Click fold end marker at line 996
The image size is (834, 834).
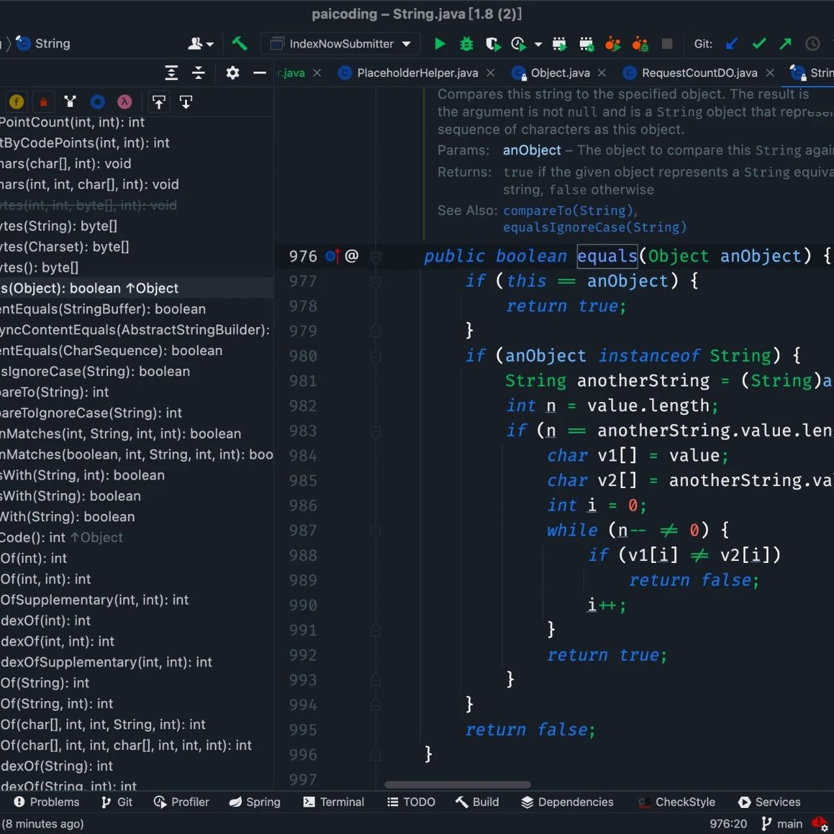point(375,755)
